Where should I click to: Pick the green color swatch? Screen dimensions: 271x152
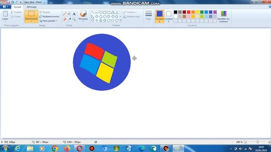coord(202,12)
